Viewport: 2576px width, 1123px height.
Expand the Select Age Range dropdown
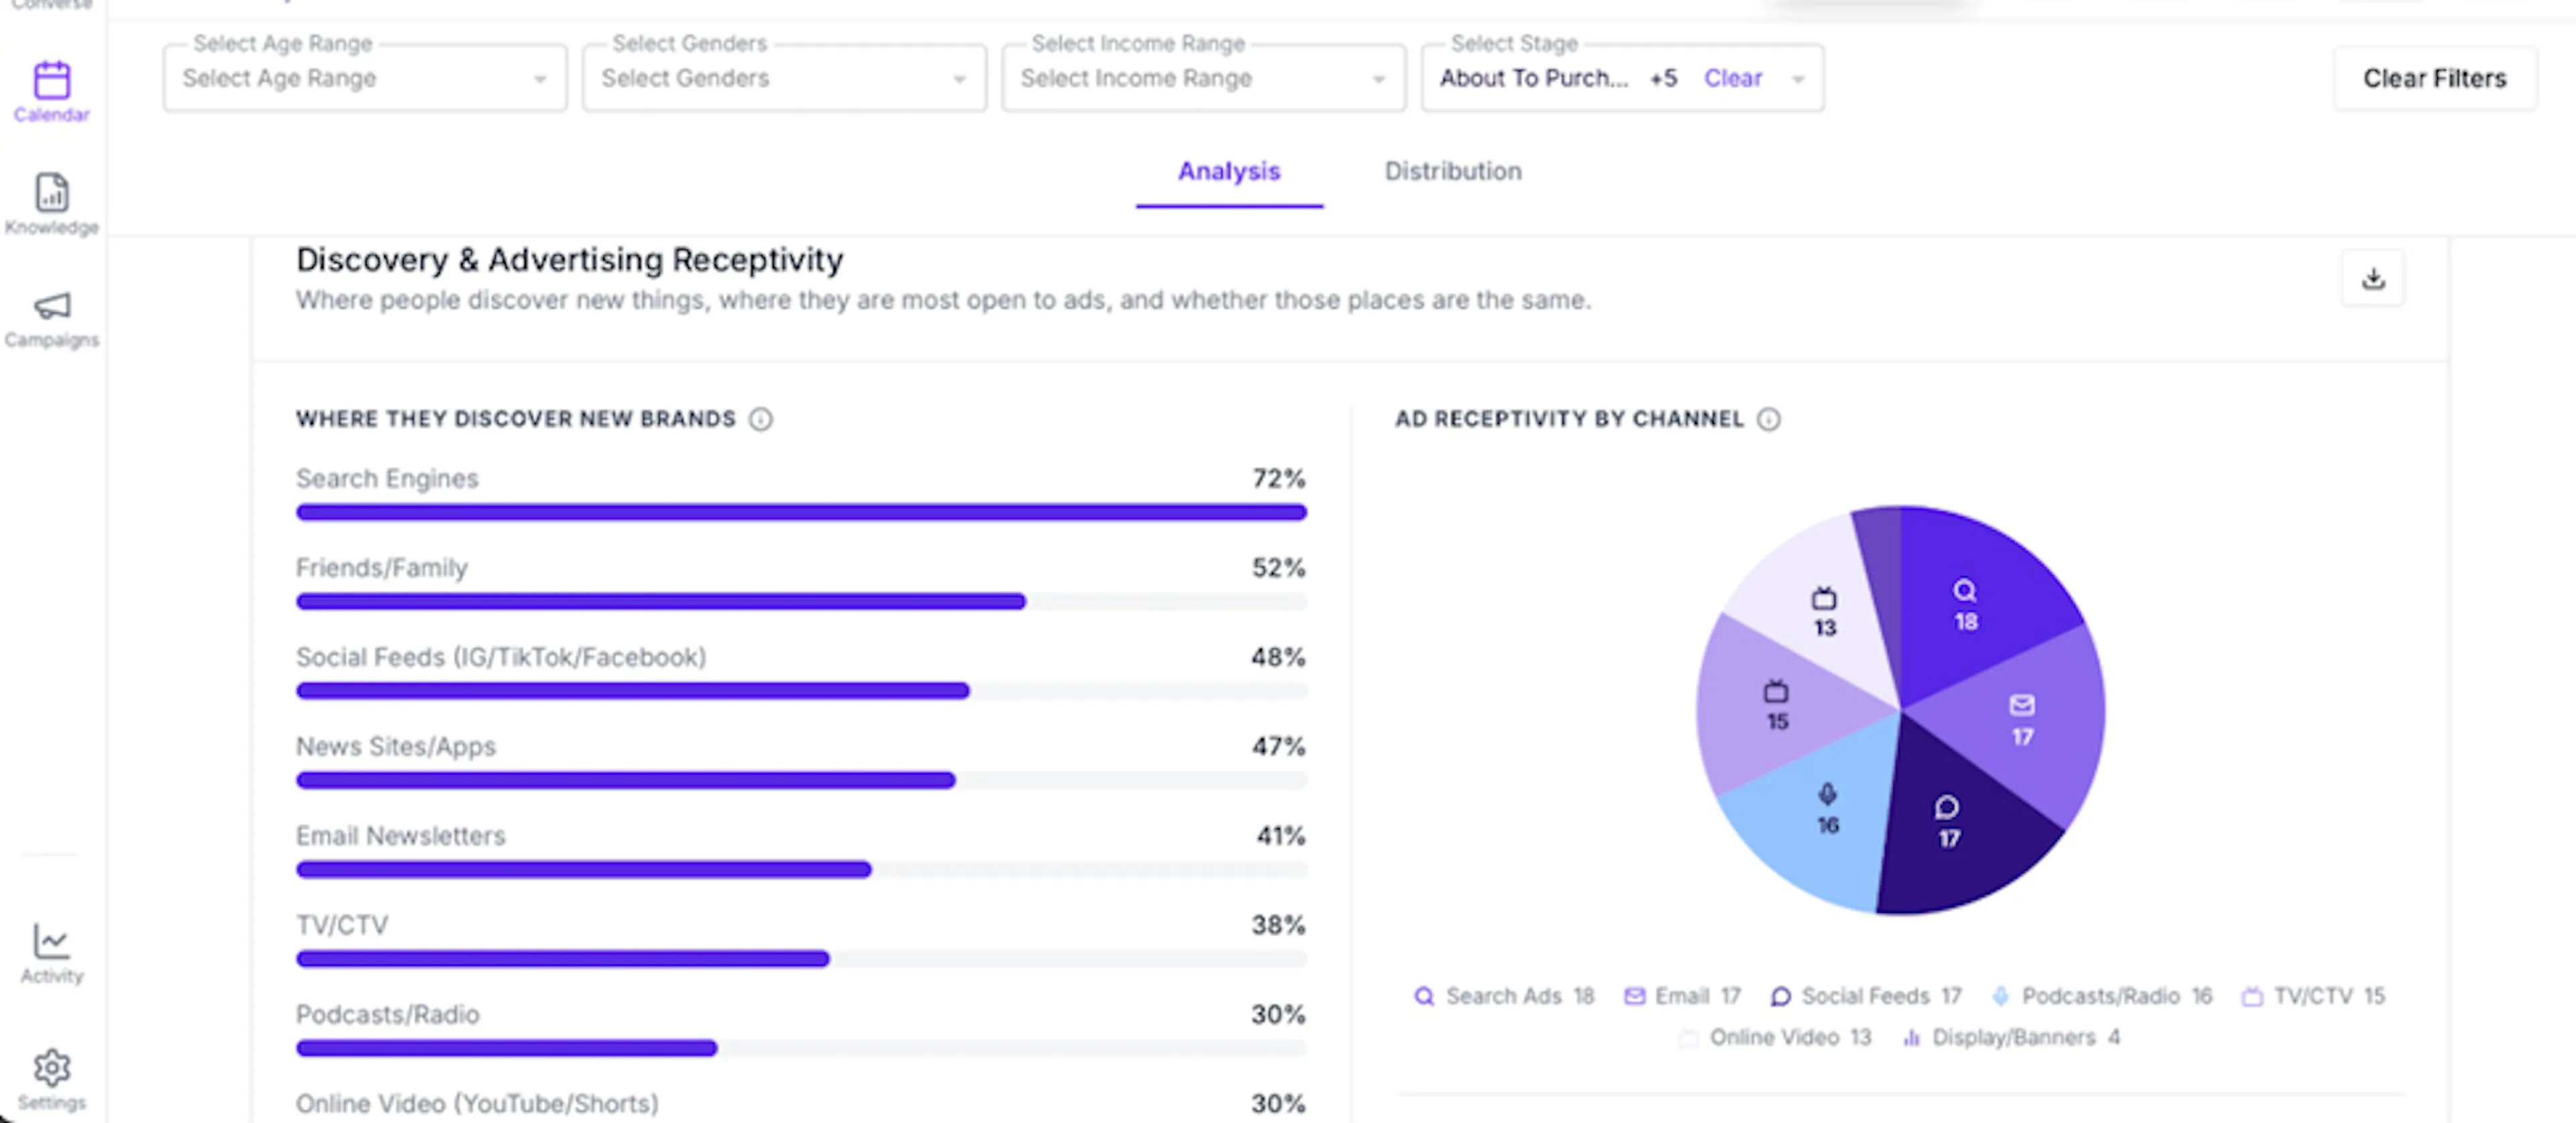point(365,78)
